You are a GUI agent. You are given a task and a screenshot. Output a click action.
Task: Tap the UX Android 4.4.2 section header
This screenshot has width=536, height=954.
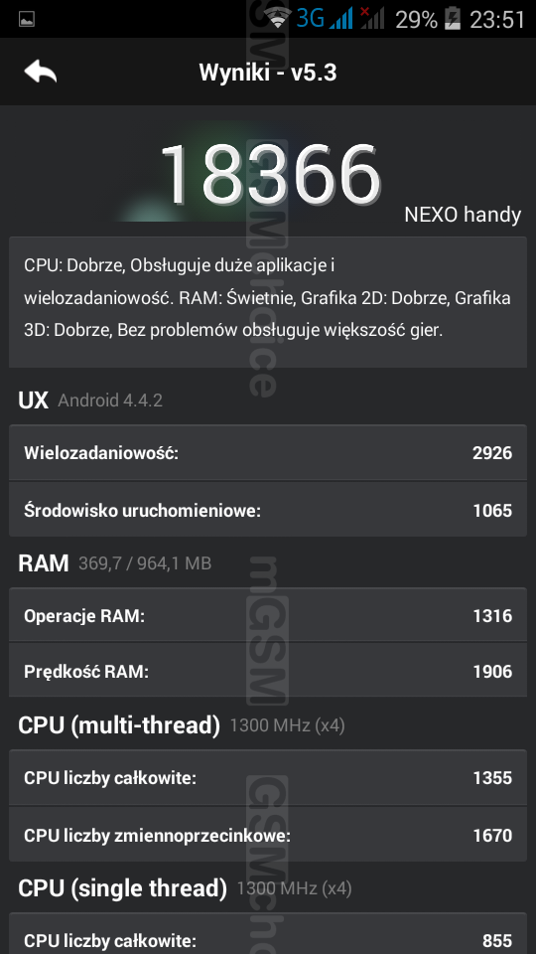point(90,399)
